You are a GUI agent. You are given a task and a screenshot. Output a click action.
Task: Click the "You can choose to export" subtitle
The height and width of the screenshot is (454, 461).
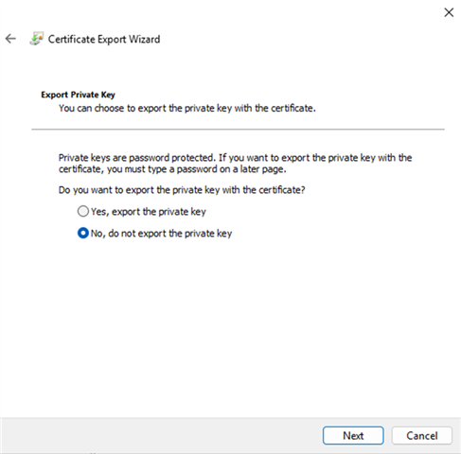pos(187,108)
